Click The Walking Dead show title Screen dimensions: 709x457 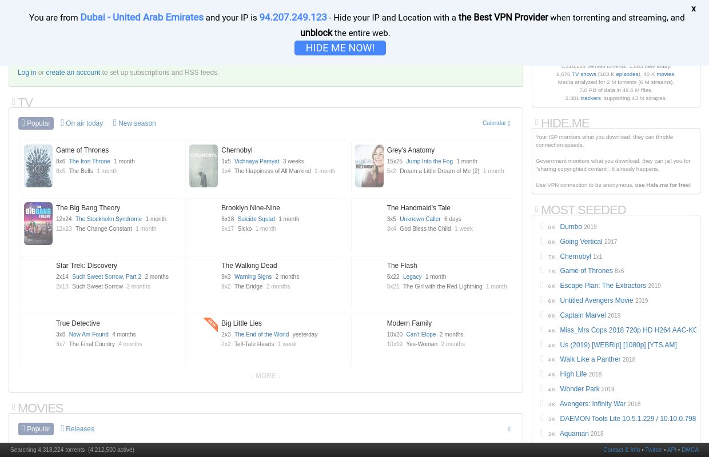coord(249,266)
